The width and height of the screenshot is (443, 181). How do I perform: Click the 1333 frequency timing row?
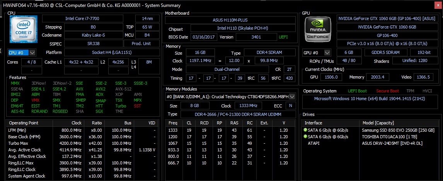coord(230,130)
